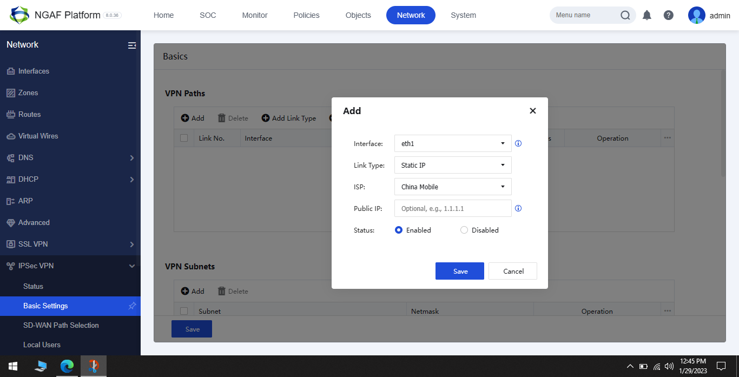Collapse the Network sidebar using the hamburger icon
The height and width of the screenshot is (377, 739).
131,45
